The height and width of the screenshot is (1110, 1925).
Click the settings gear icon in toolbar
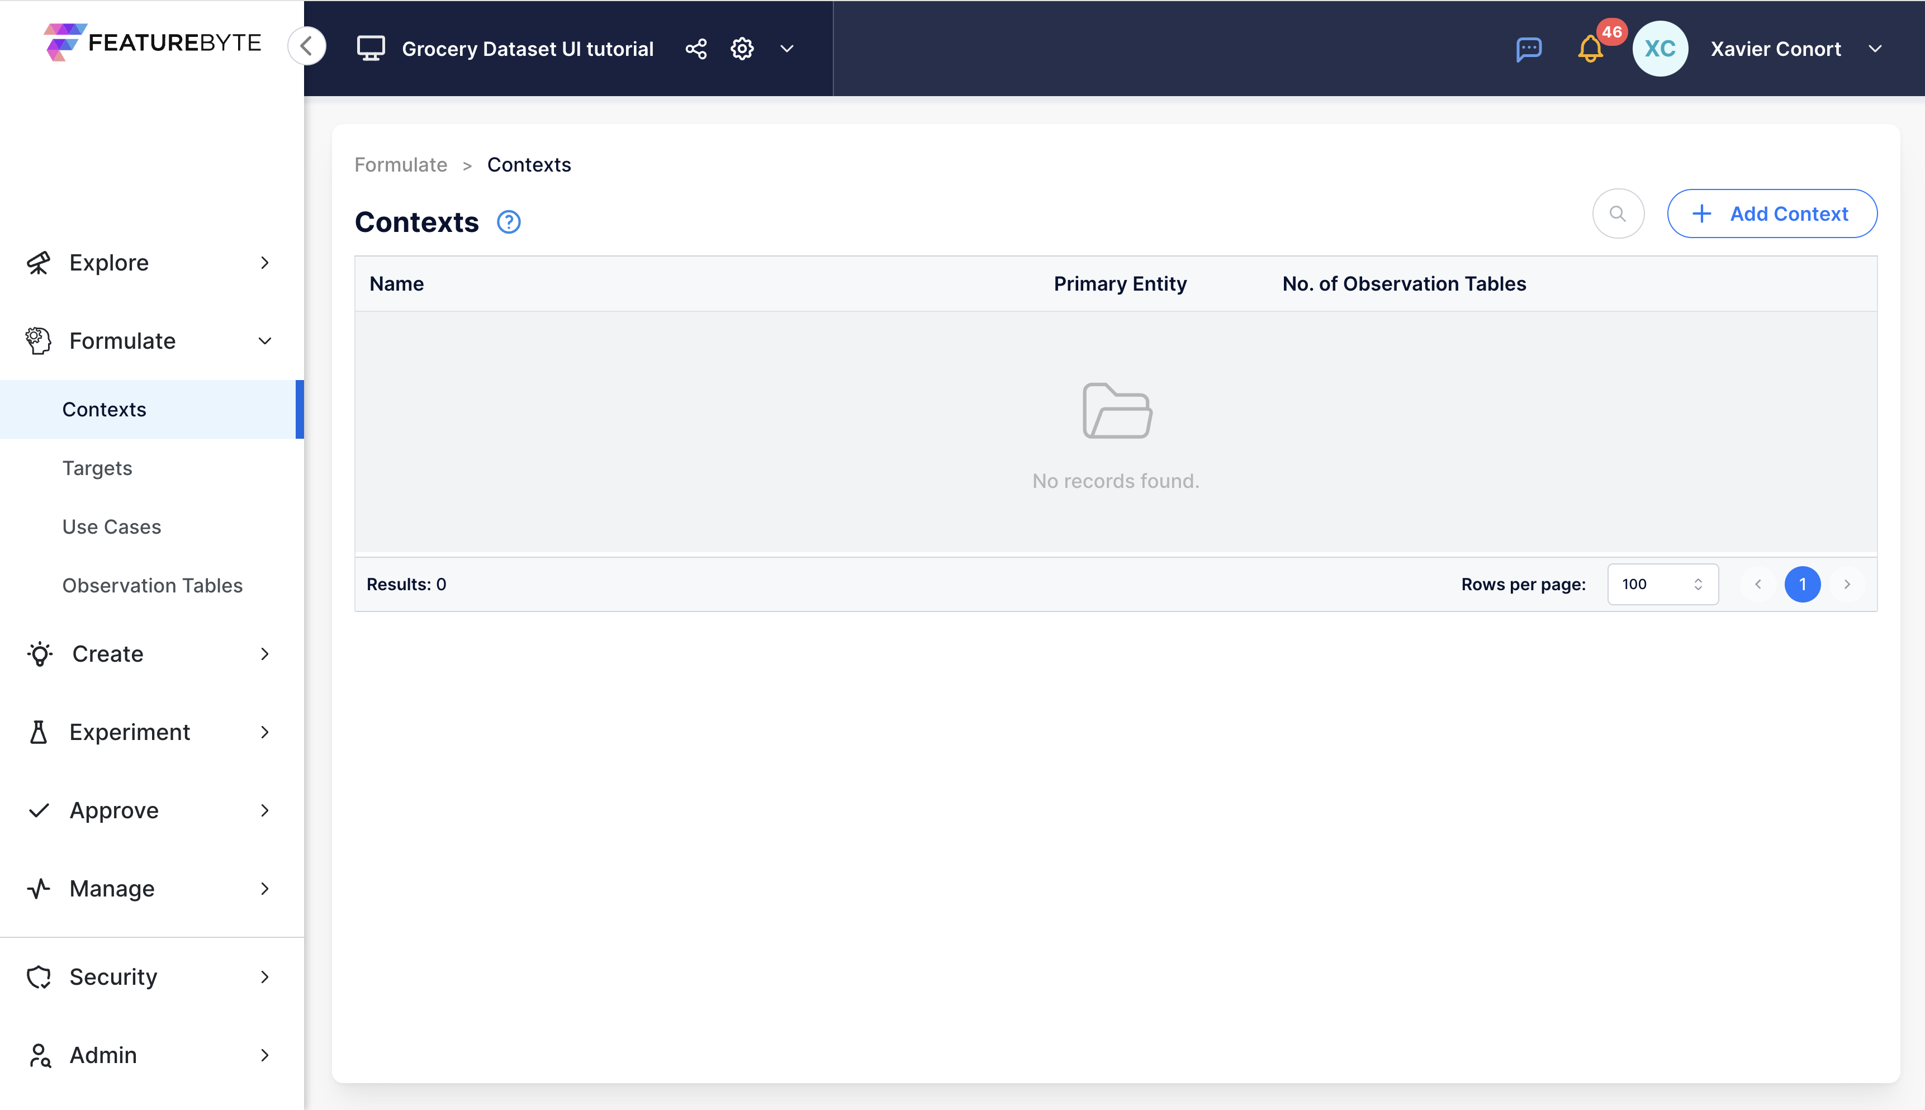pyautogui.click(x=742, y=48)
